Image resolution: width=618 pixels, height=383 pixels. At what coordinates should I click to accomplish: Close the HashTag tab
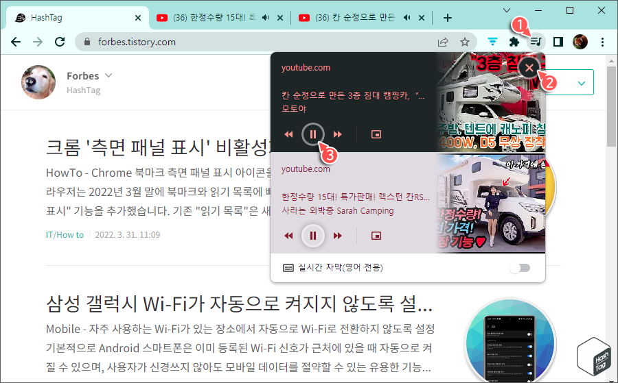(138, 18)
